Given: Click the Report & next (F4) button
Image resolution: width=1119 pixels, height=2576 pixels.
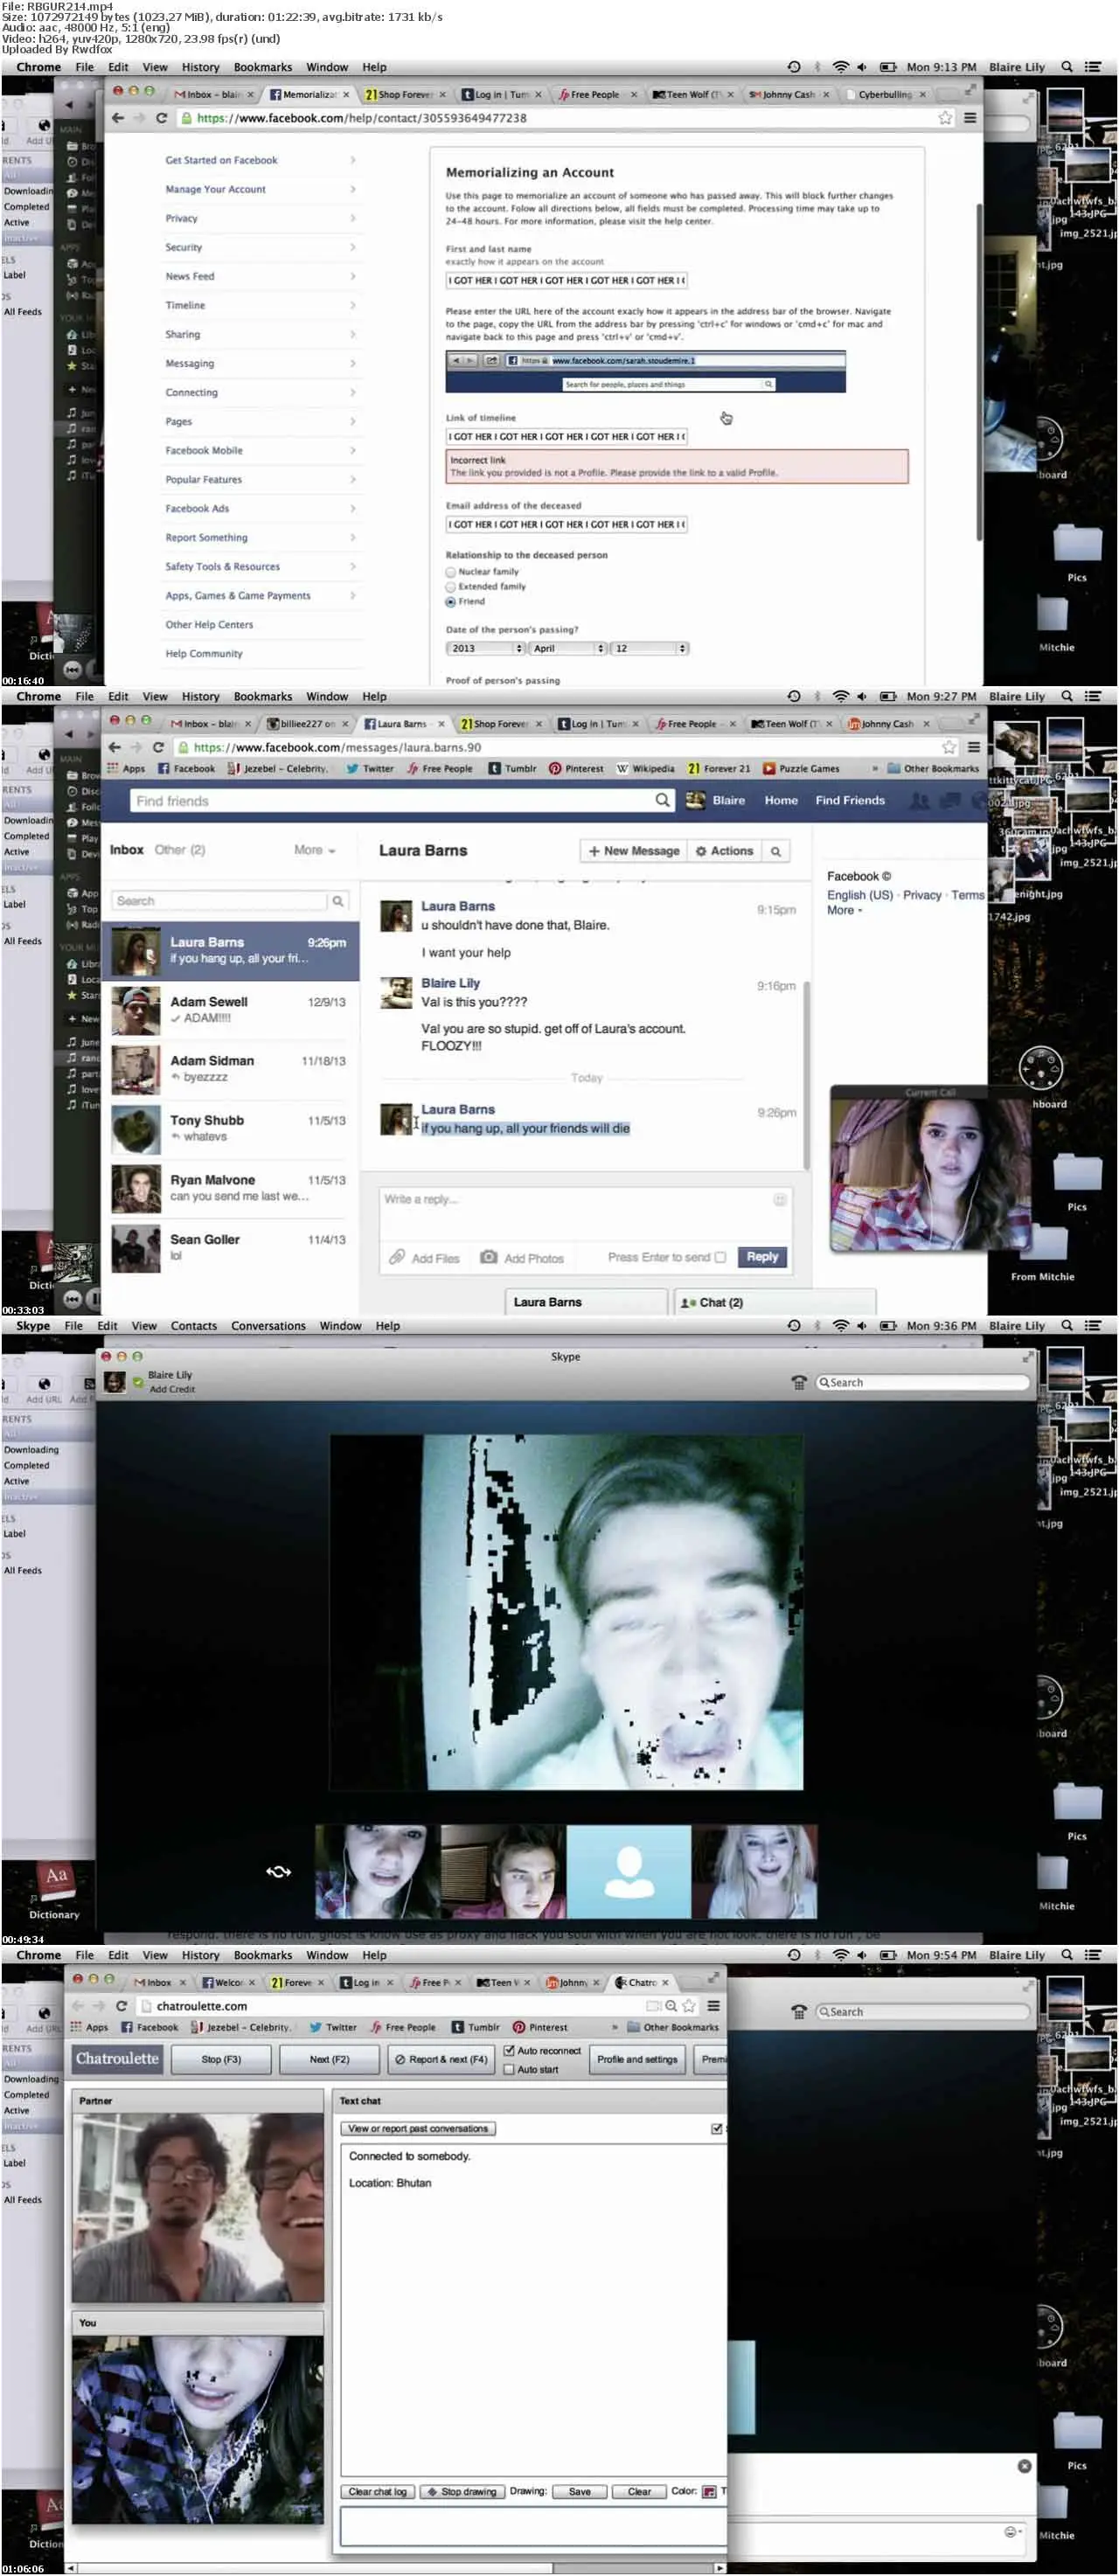Looking at the screenshot, I should pyautogui.click(x=441, y=2060).
